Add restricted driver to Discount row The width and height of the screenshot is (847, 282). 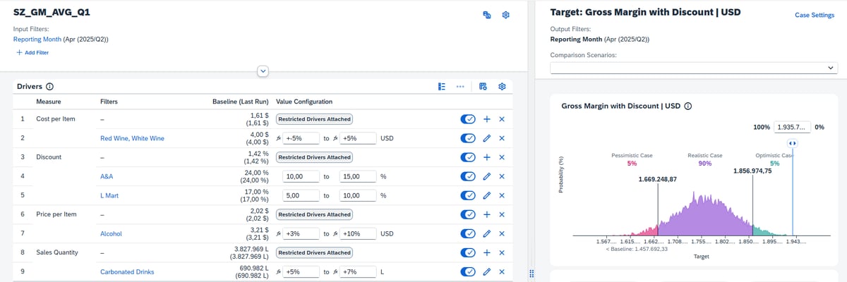487,157
